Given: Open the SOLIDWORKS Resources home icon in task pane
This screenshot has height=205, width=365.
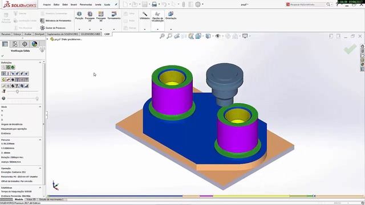Looking at the screenshot, I should coord(363,46).
